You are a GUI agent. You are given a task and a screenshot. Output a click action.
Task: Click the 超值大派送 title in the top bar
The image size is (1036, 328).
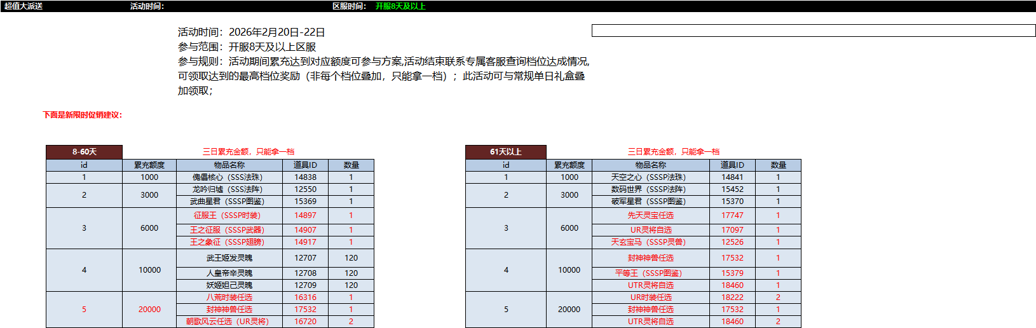point(24,6)
